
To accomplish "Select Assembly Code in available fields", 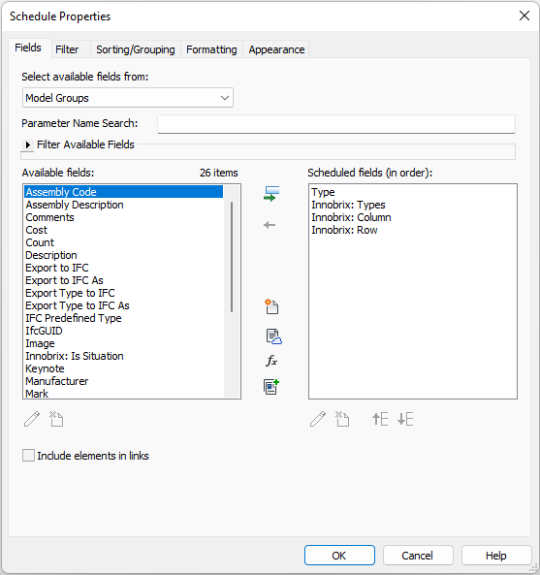I will 123,192.
